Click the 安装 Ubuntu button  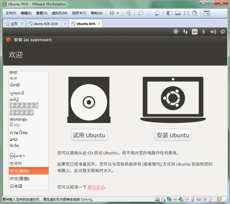tap(173, 135)
